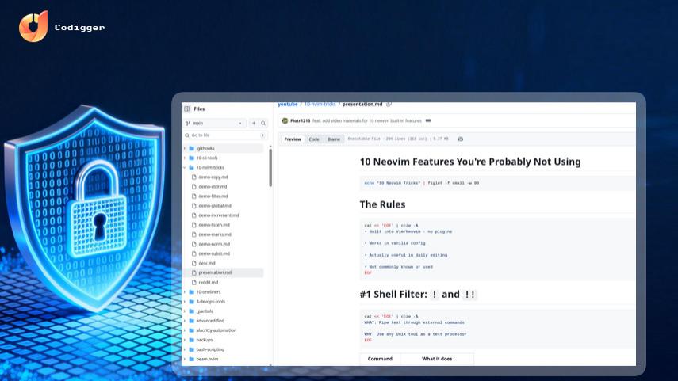Click the Piotr1215 author avatar

(285, 121)
